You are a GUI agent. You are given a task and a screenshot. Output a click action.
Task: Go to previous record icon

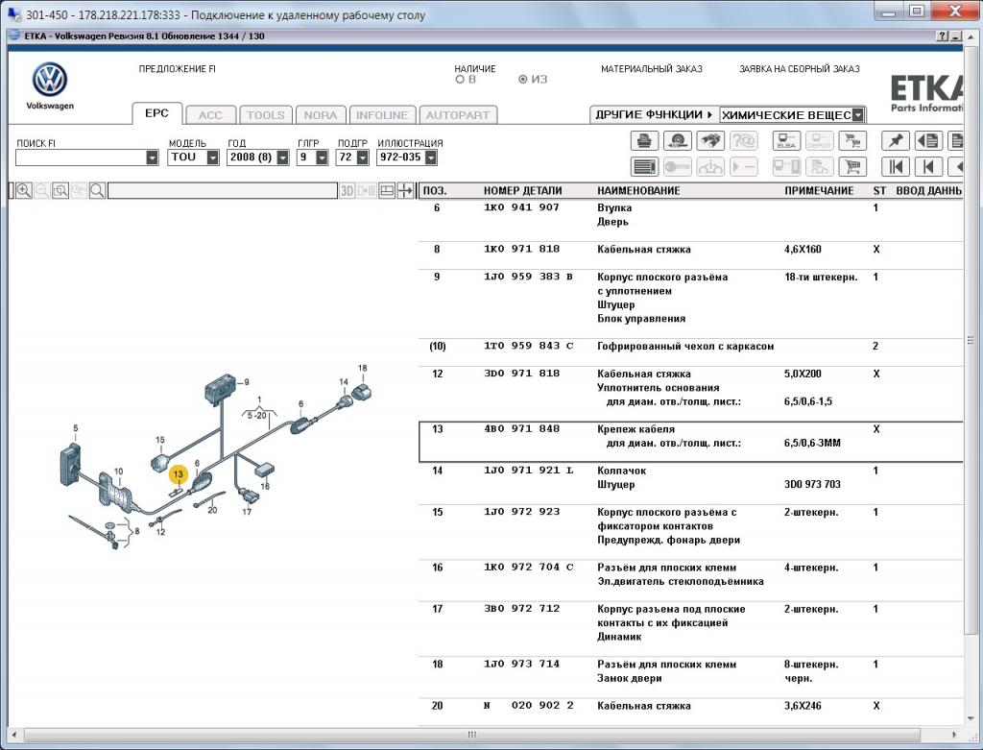928,167
